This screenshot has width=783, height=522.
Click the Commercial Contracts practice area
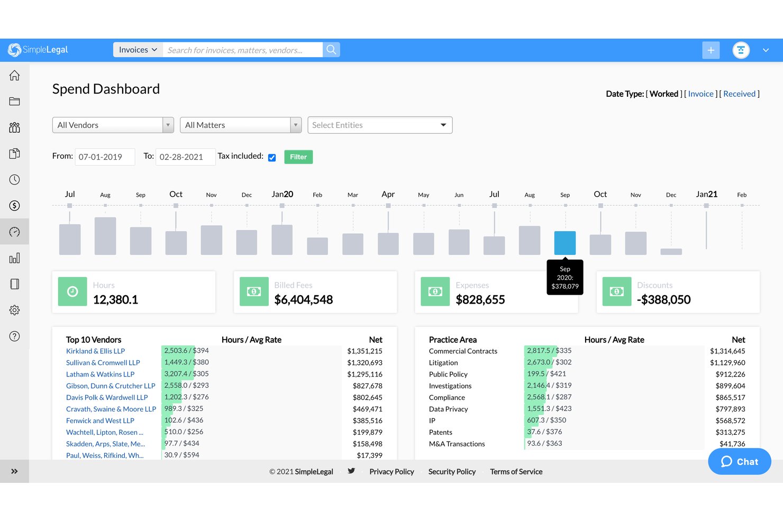463,351
